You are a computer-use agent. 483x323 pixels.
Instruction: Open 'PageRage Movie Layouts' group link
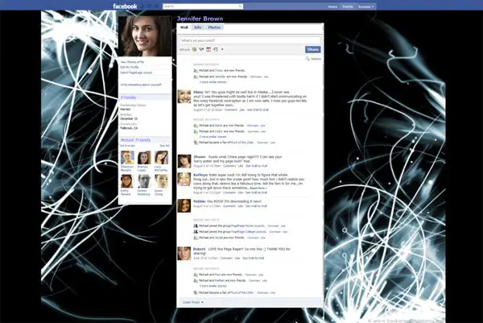click(248, 226)
